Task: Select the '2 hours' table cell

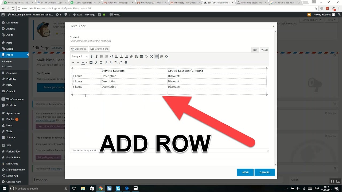Action: tap(87, 76)
